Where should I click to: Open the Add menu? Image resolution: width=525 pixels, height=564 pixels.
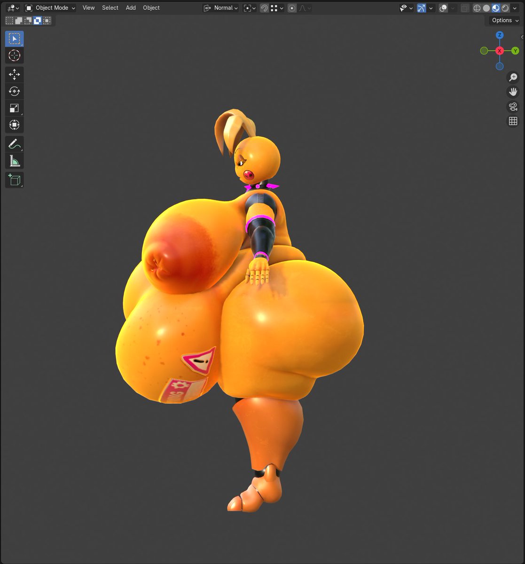pos(131,8)
